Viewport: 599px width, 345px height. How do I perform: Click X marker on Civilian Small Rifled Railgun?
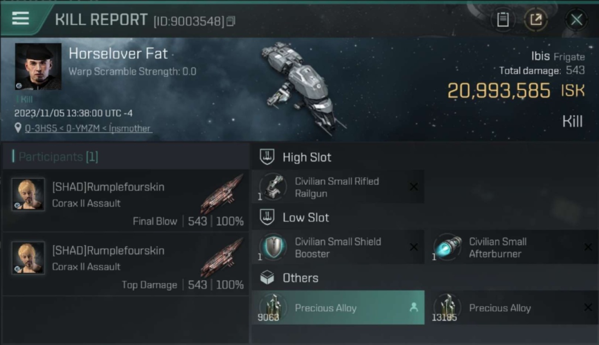tap(414, 187)
